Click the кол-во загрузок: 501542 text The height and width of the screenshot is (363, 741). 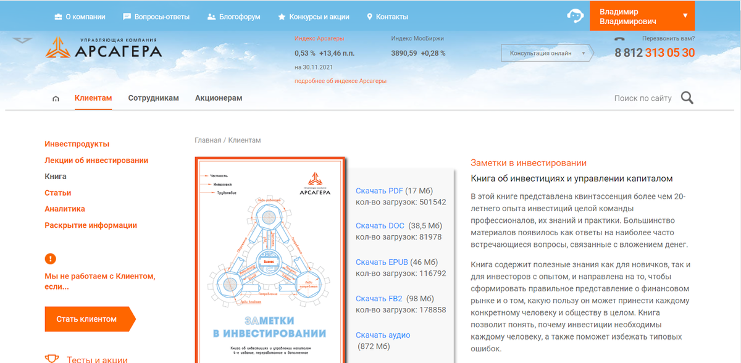click(401, 202)
